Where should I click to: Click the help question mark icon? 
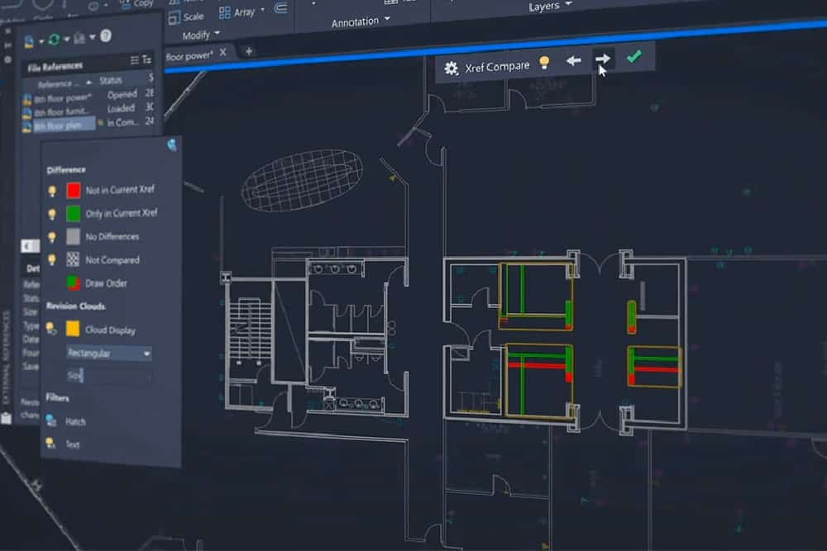click(x=106, y=36)
